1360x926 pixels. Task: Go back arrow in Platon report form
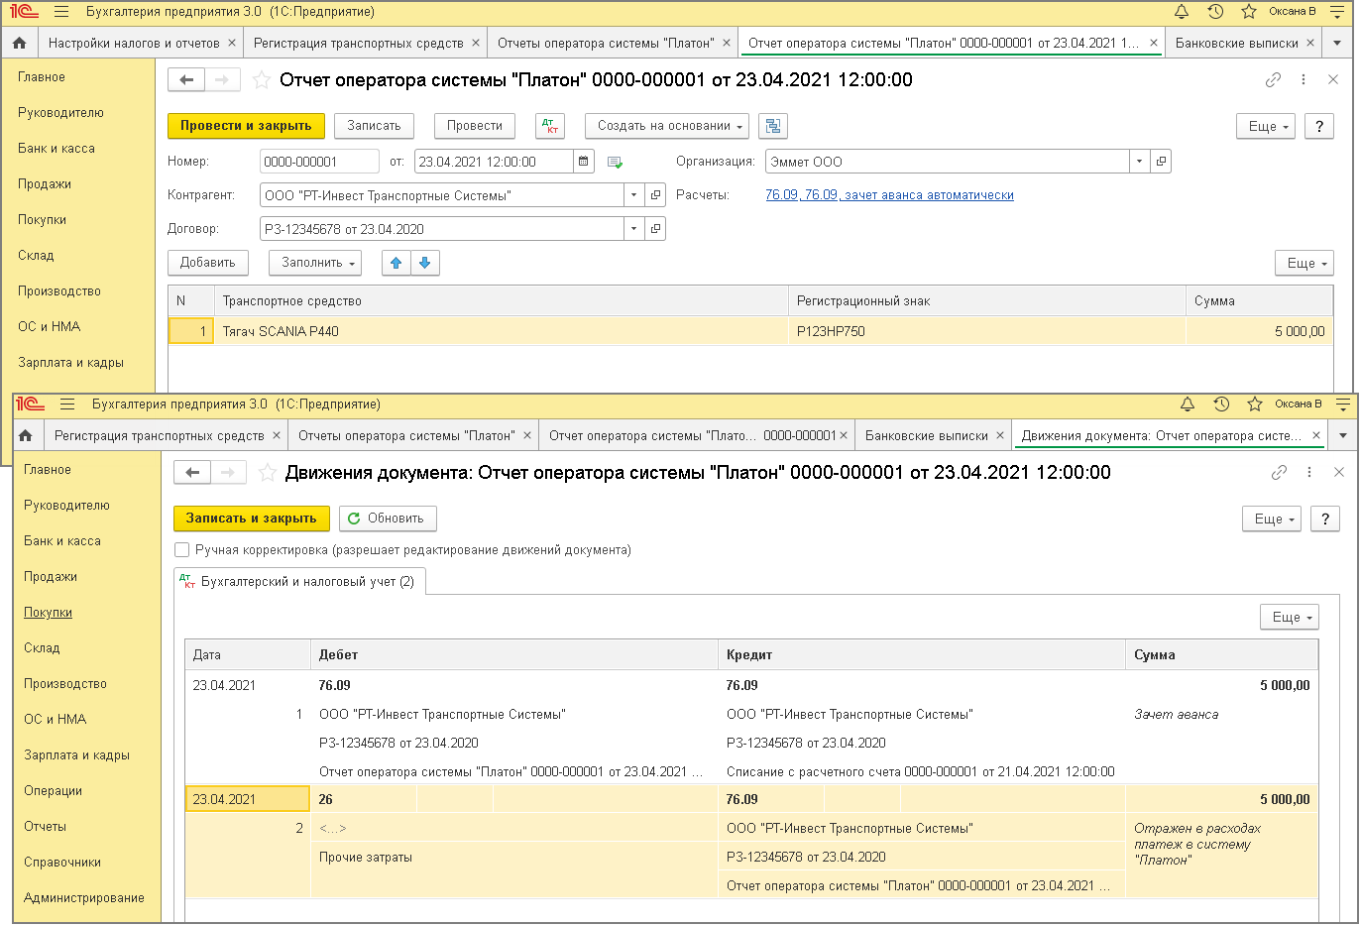(186, 80)
